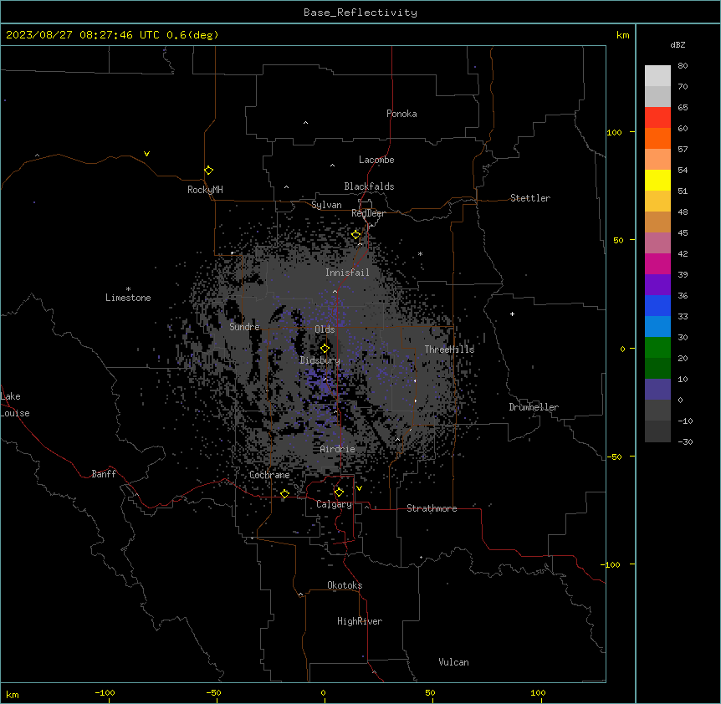Select the yellow diamond marker below RedDeer
The image size is (721, 704).
356,235
